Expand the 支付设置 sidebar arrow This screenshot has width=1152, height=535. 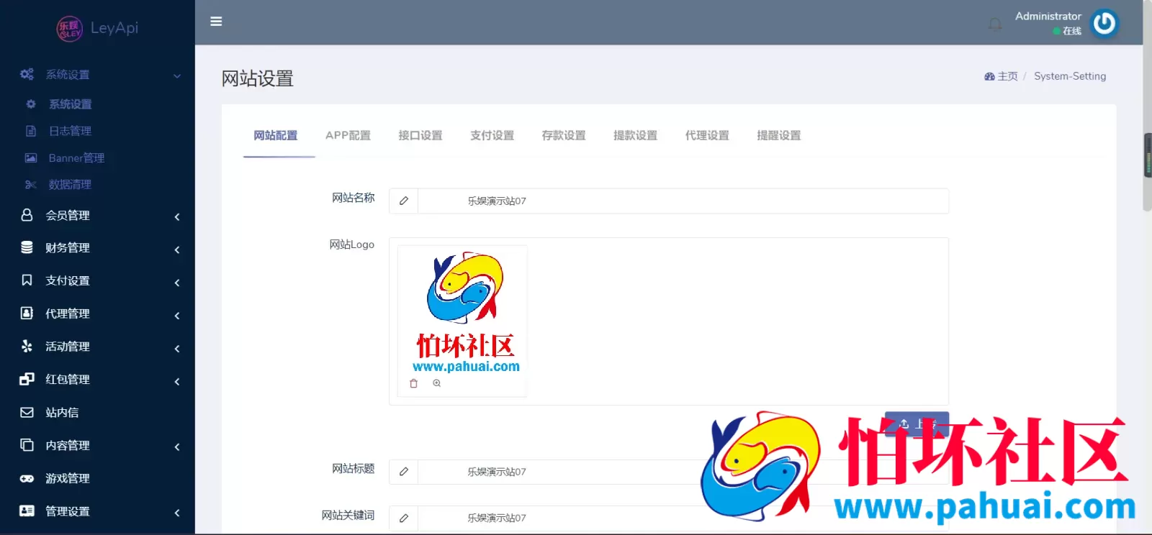[x=177, y=283]
